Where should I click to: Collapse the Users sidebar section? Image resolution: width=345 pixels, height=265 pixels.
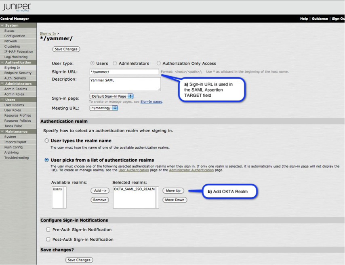click(x=2, y=100)
